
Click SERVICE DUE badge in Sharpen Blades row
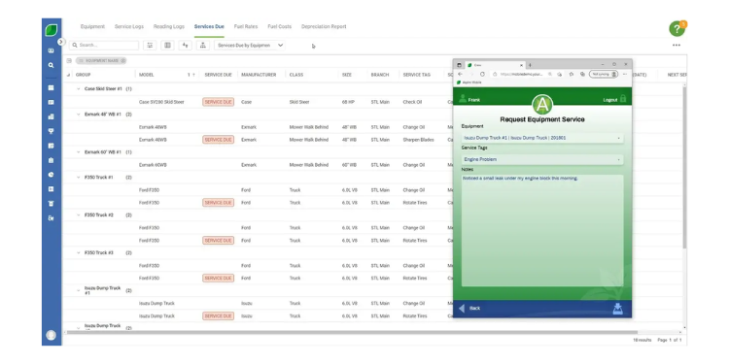pyautogui.click(x=218, y=140)
